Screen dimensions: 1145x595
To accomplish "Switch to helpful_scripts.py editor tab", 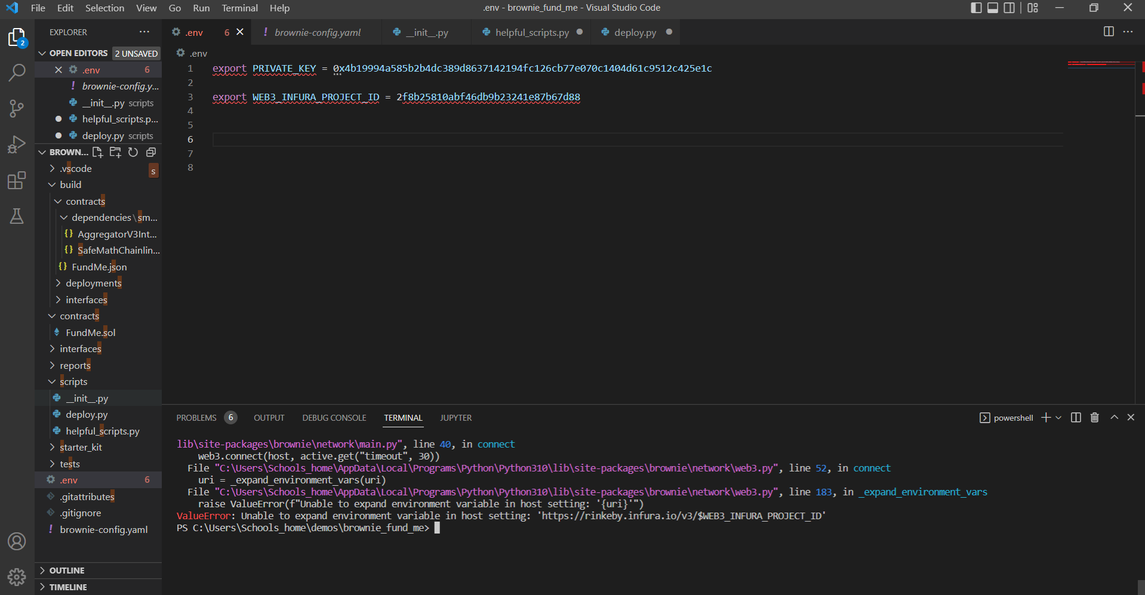I will click(x=531, y=32).
